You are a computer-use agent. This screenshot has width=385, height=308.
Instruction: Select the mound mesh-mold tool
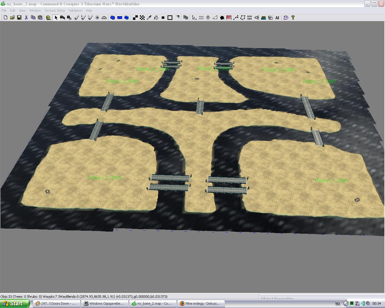[104, 18]
